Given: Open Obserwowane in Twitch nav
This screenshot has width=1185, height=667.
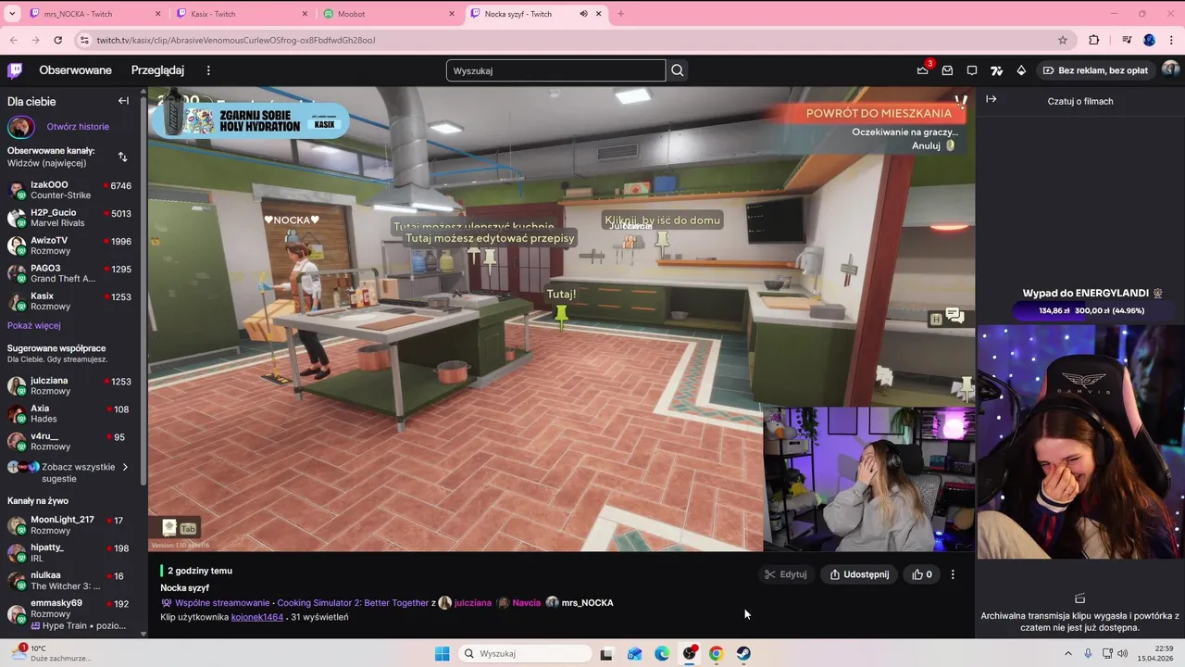Looking at the screenshot, I should pos(75,70).
